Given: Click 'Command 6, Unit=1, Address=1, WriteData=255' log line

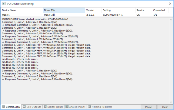Looking at the screenshot, I should [x=32, y=39].
